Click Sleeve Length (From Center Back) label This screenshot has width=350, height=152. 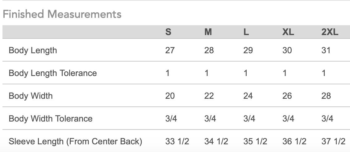tap(75, 141)
